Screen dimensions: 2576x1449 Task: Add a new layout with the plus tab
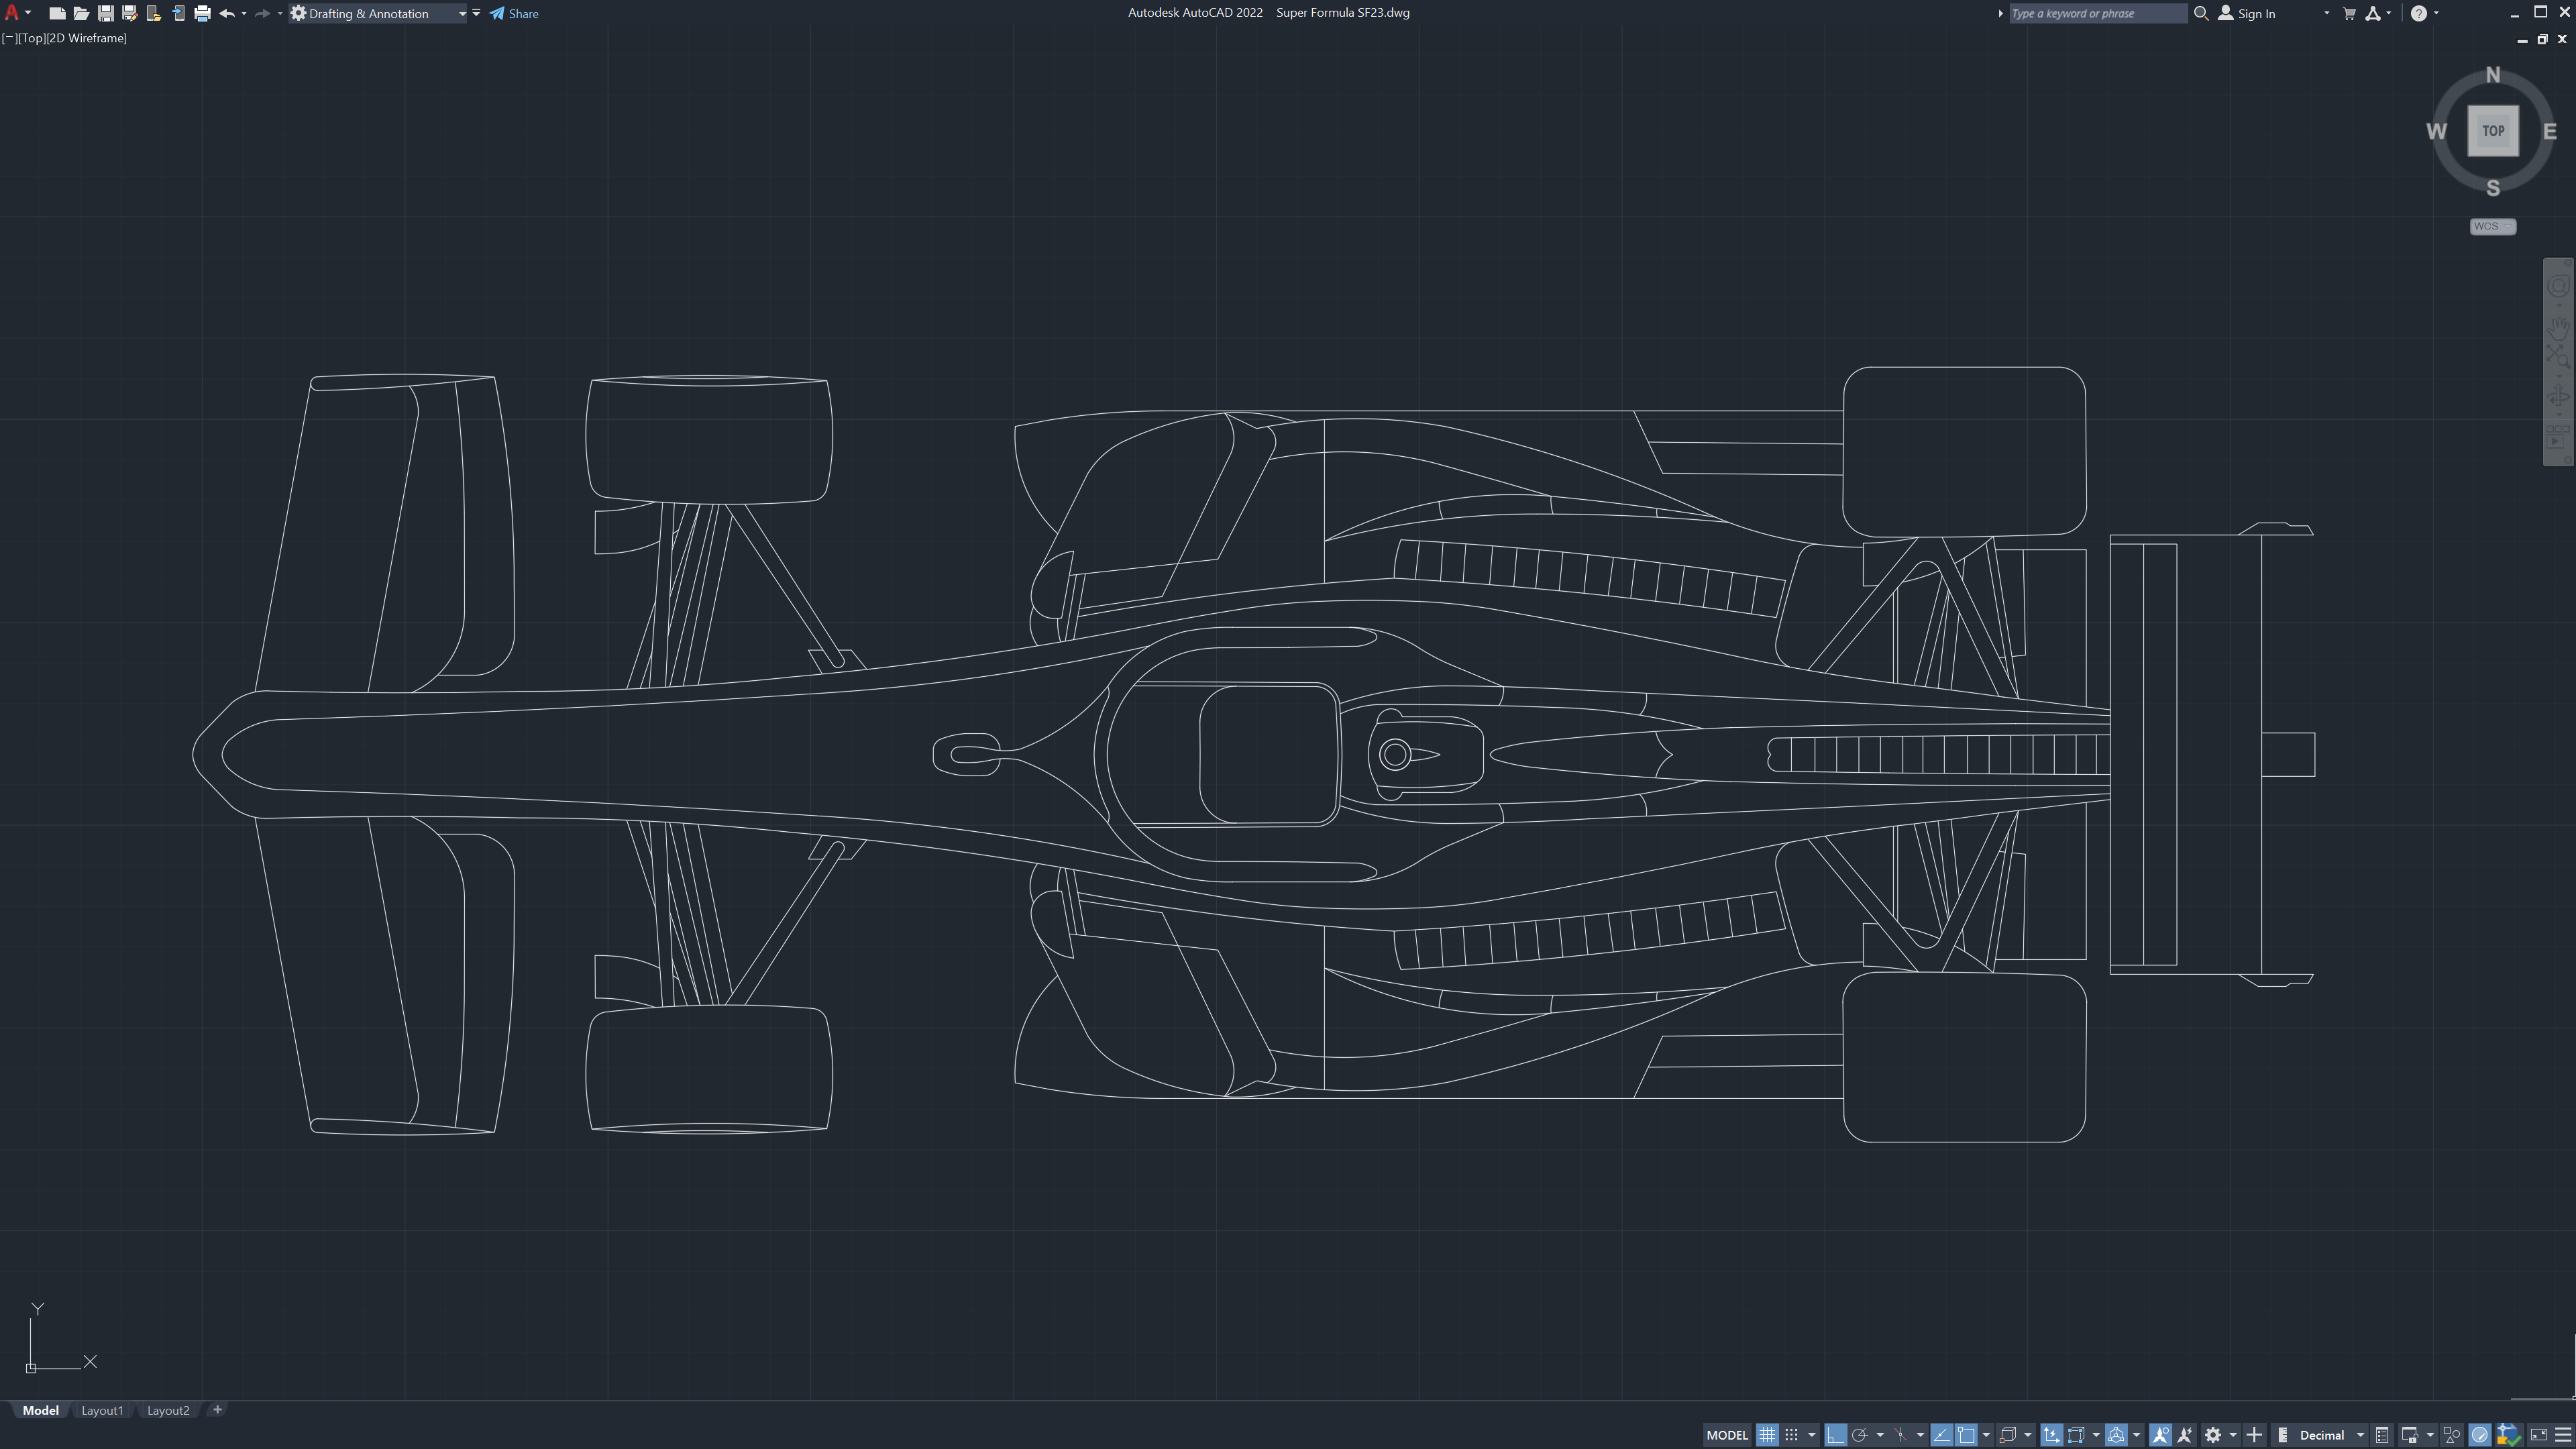click(x=217, y=1410)
